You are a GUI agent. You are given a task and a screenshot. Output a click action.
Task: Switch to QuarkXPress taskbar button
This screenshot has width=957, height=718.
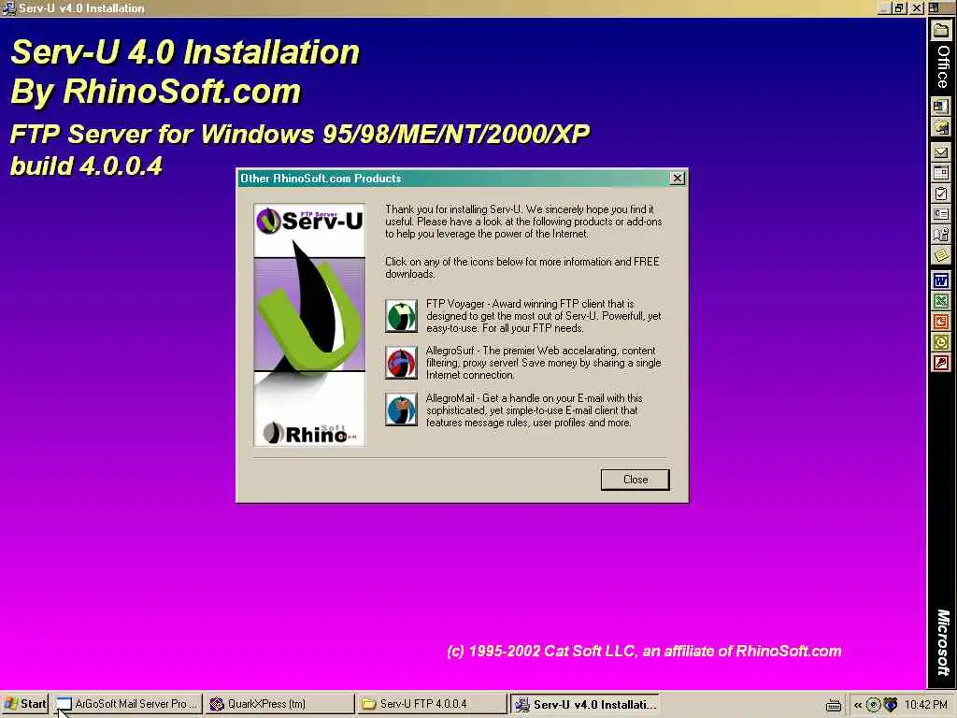(x=279, y=704)
